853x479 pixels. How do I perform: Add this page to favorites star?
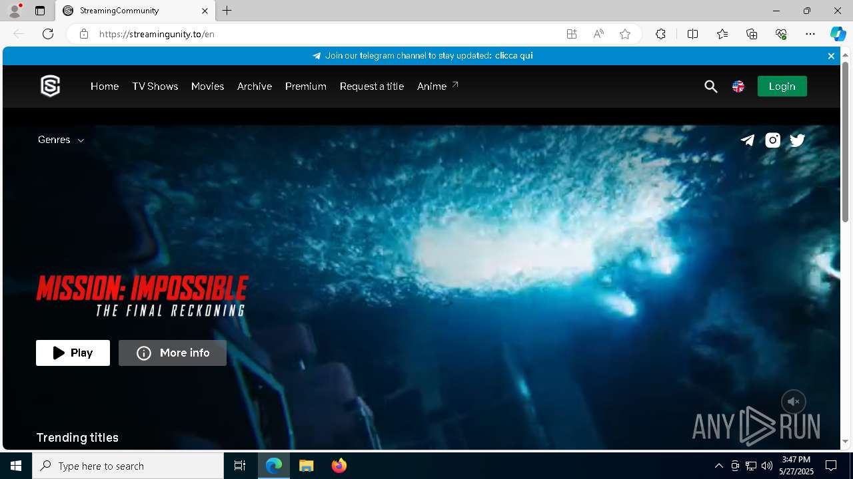pos(625,34)
